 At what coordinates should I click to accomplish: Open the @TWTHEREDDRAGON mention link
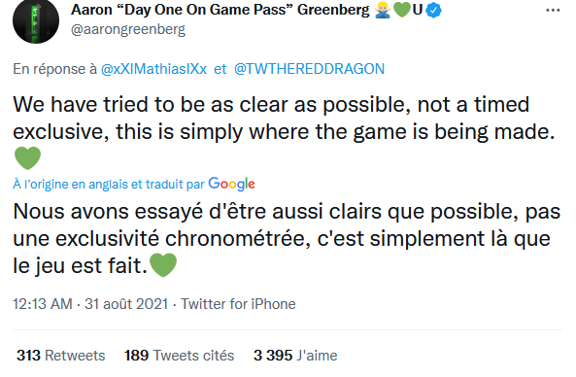(309, 69)
